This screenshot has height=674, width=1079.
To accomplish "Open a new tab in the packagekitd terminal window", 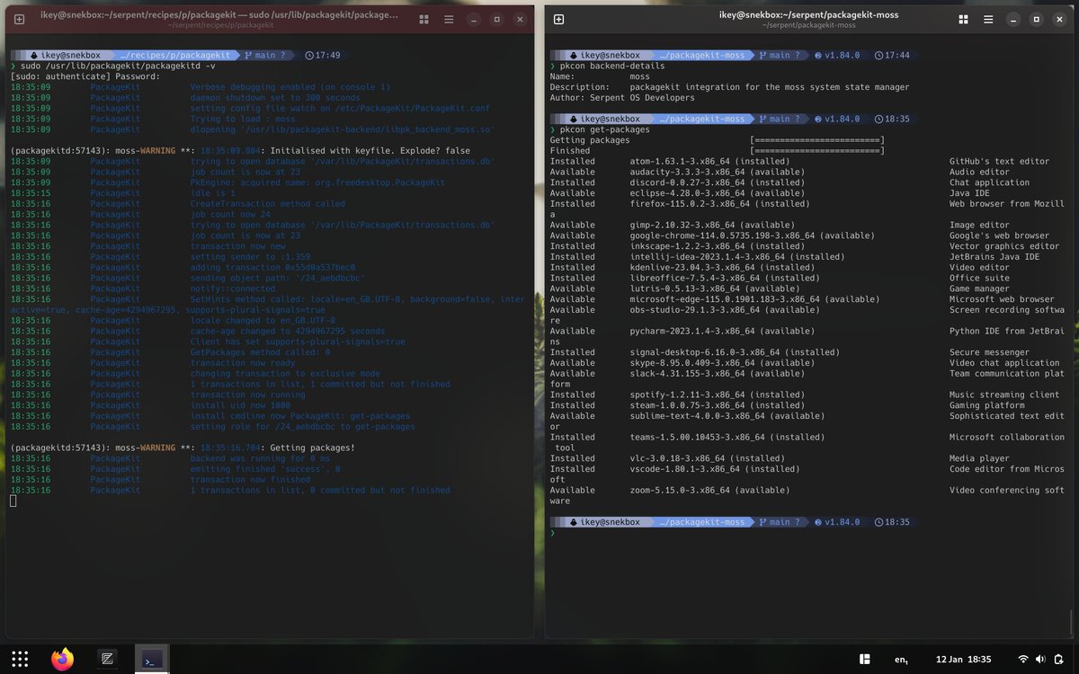I will click(19, 19).
